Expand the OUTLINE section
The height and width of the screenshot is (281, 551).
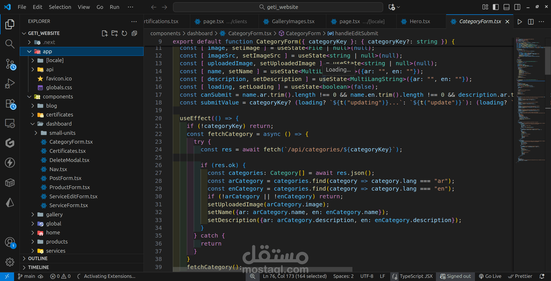[82, 258]
